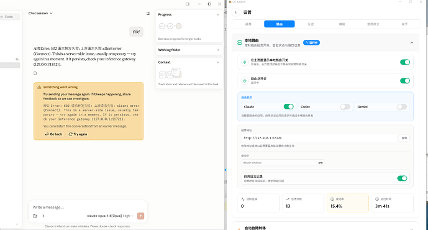Viewport: 428px width, 230px height.
Task: Open the 高级 settings tab
Action: (342, 24)
